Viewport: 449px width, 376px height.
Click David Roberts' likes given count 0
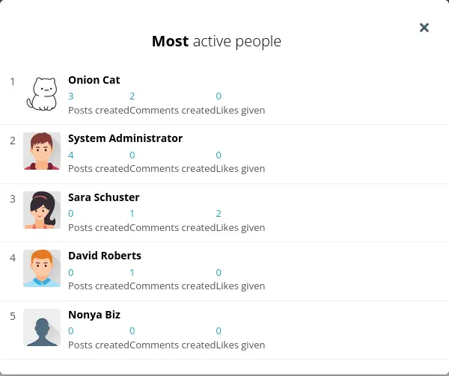[219, 273]
